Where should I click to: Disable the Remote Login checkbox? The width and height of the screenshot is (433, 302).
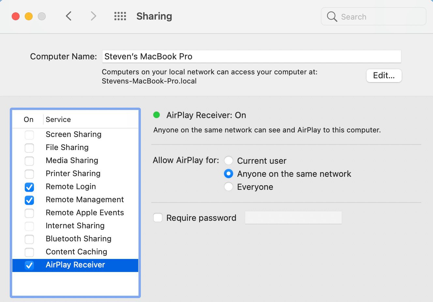coord(29,187)
